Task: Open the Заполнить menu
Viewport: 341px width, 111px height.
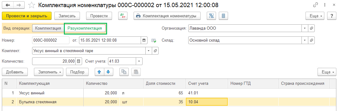Action: [48, 72]
